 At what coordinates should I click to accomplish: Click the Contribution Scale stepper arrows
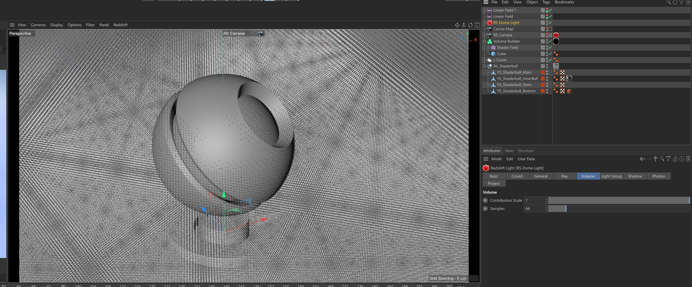point(546,200)
